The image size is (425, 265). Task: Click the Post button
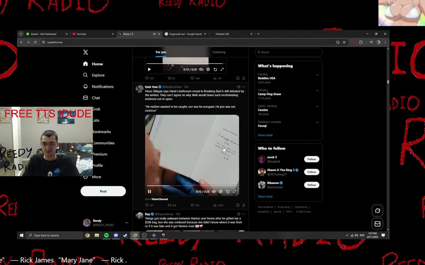(103, 191)
